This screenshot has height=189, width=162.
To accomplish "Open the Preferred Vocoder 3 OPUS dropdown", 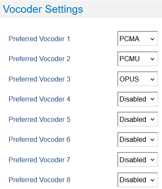I will 138,79.
